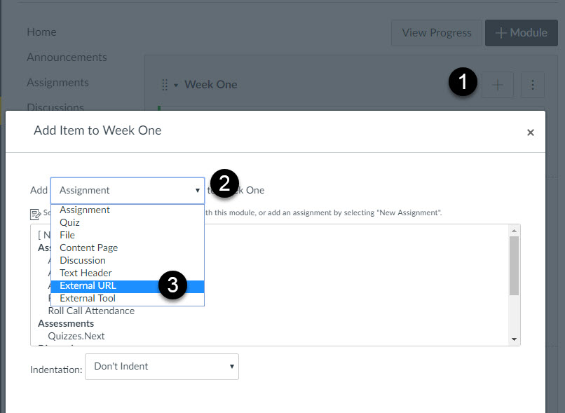Click the + Module button

pos(521,32)
